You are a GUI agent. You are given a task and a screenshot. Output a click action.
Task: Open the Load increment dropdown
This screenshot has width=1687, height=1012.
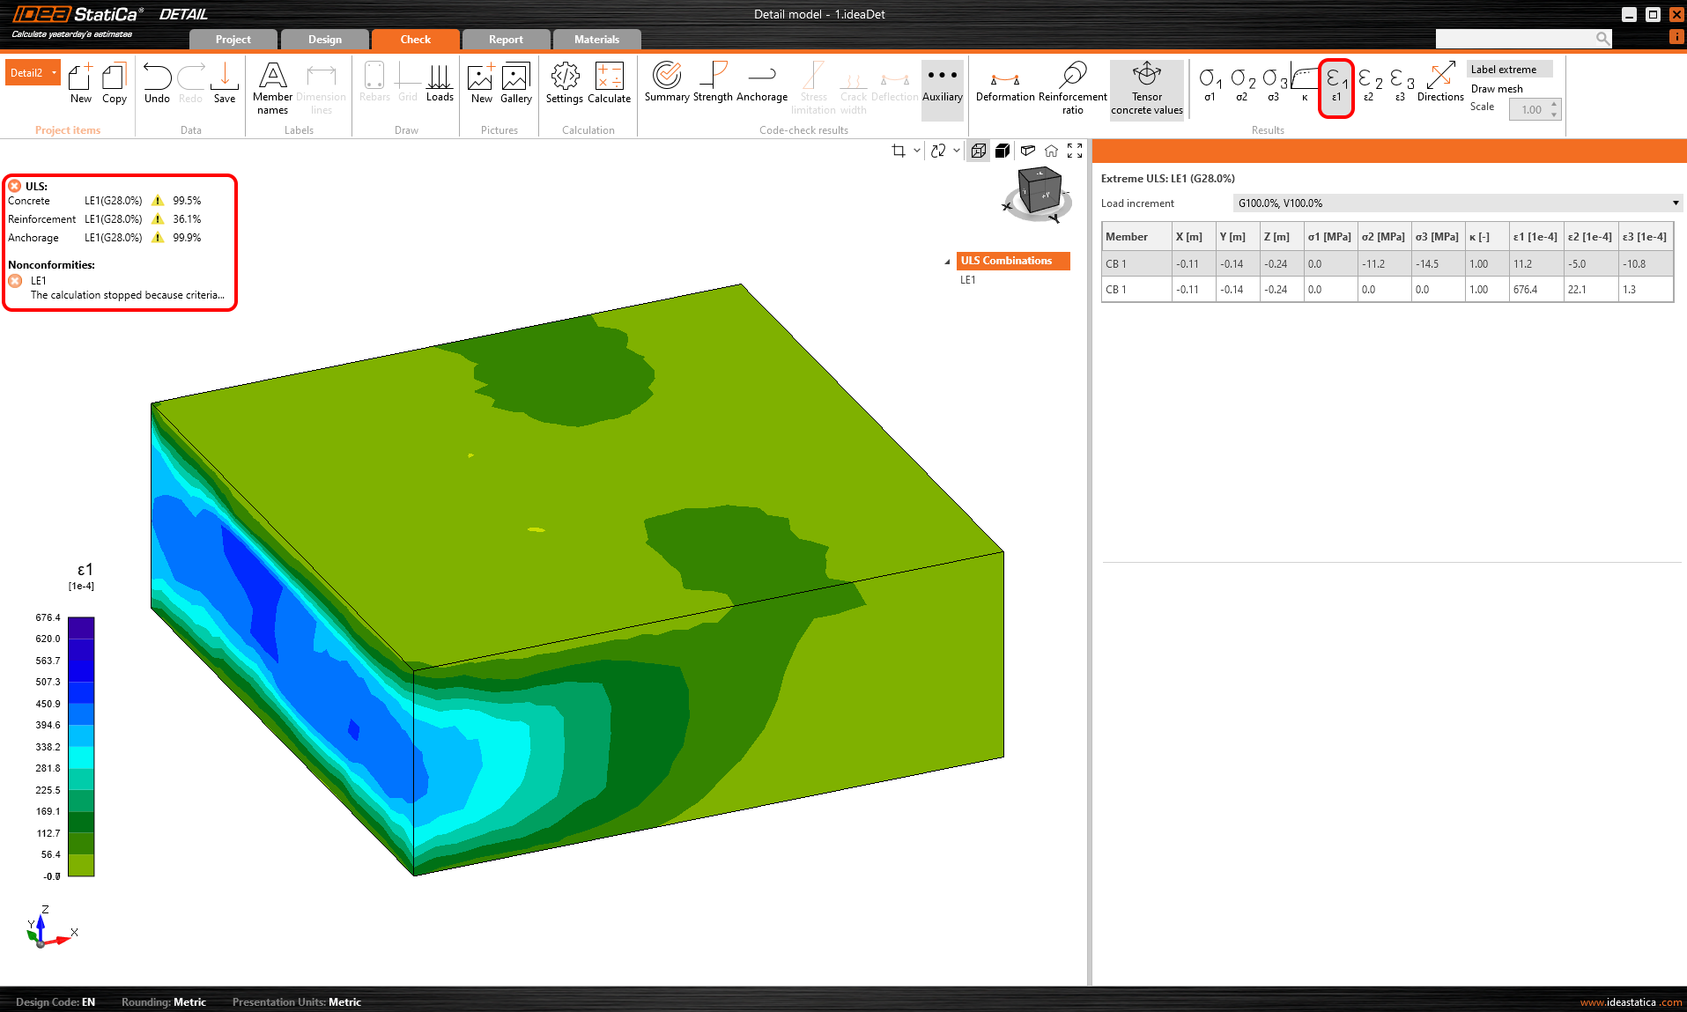click(x=1674, y=203)
